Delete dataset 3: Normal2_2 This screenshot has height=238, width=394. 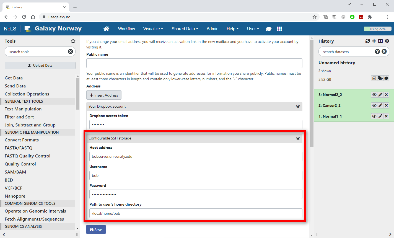click(387, 95)
